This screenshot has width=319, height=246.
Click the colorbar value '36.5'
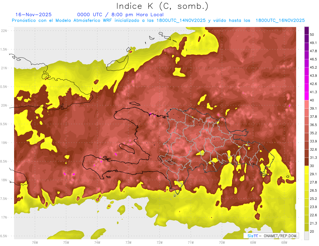click(x=313, y=125)
